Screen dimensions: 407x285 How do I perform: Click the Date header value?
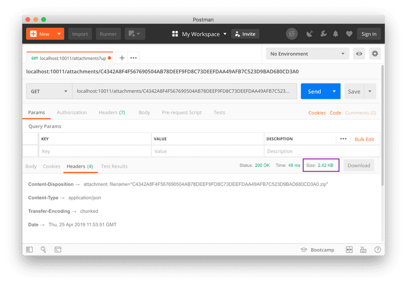tap(82, 225)
